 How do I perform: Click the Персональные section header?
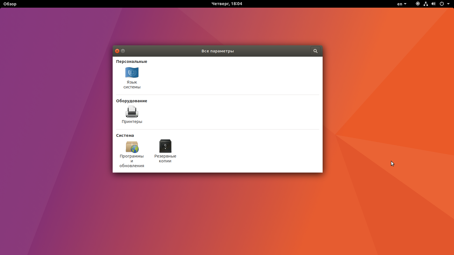click(x=131, y=61)
